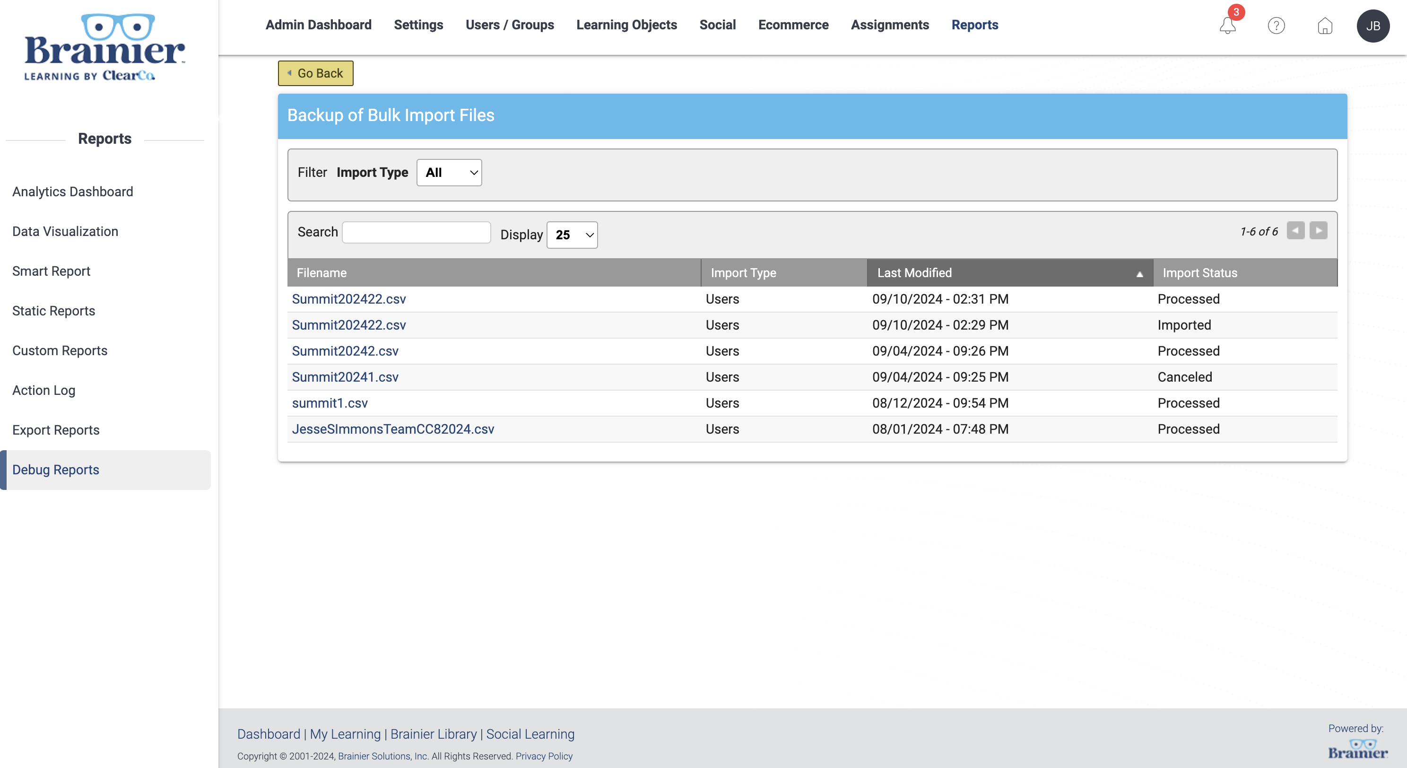This screenshot has height=768, width=1407.
Task: Sort by Last Modified column header
Action: [1010, 272]
